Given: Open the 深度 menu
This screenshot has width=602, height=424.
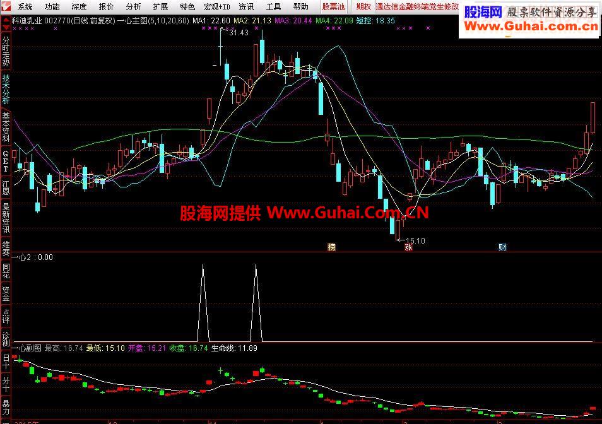Looking at the screenshot, I should [x=79, y=6].
